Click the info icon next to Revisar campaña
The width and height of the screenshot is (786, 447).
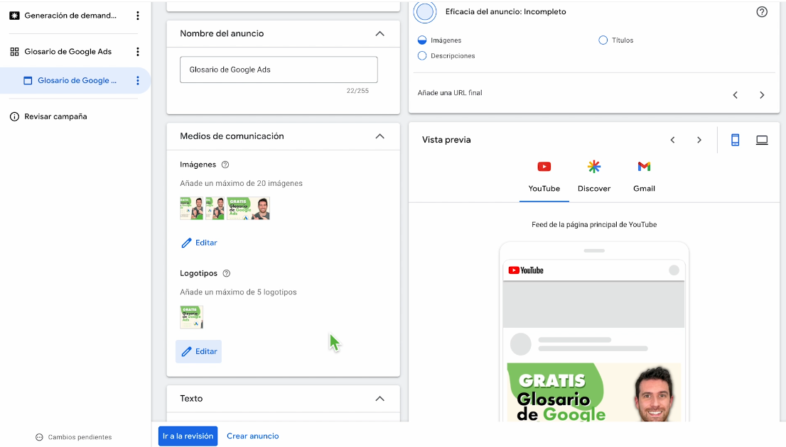point(14,116)
